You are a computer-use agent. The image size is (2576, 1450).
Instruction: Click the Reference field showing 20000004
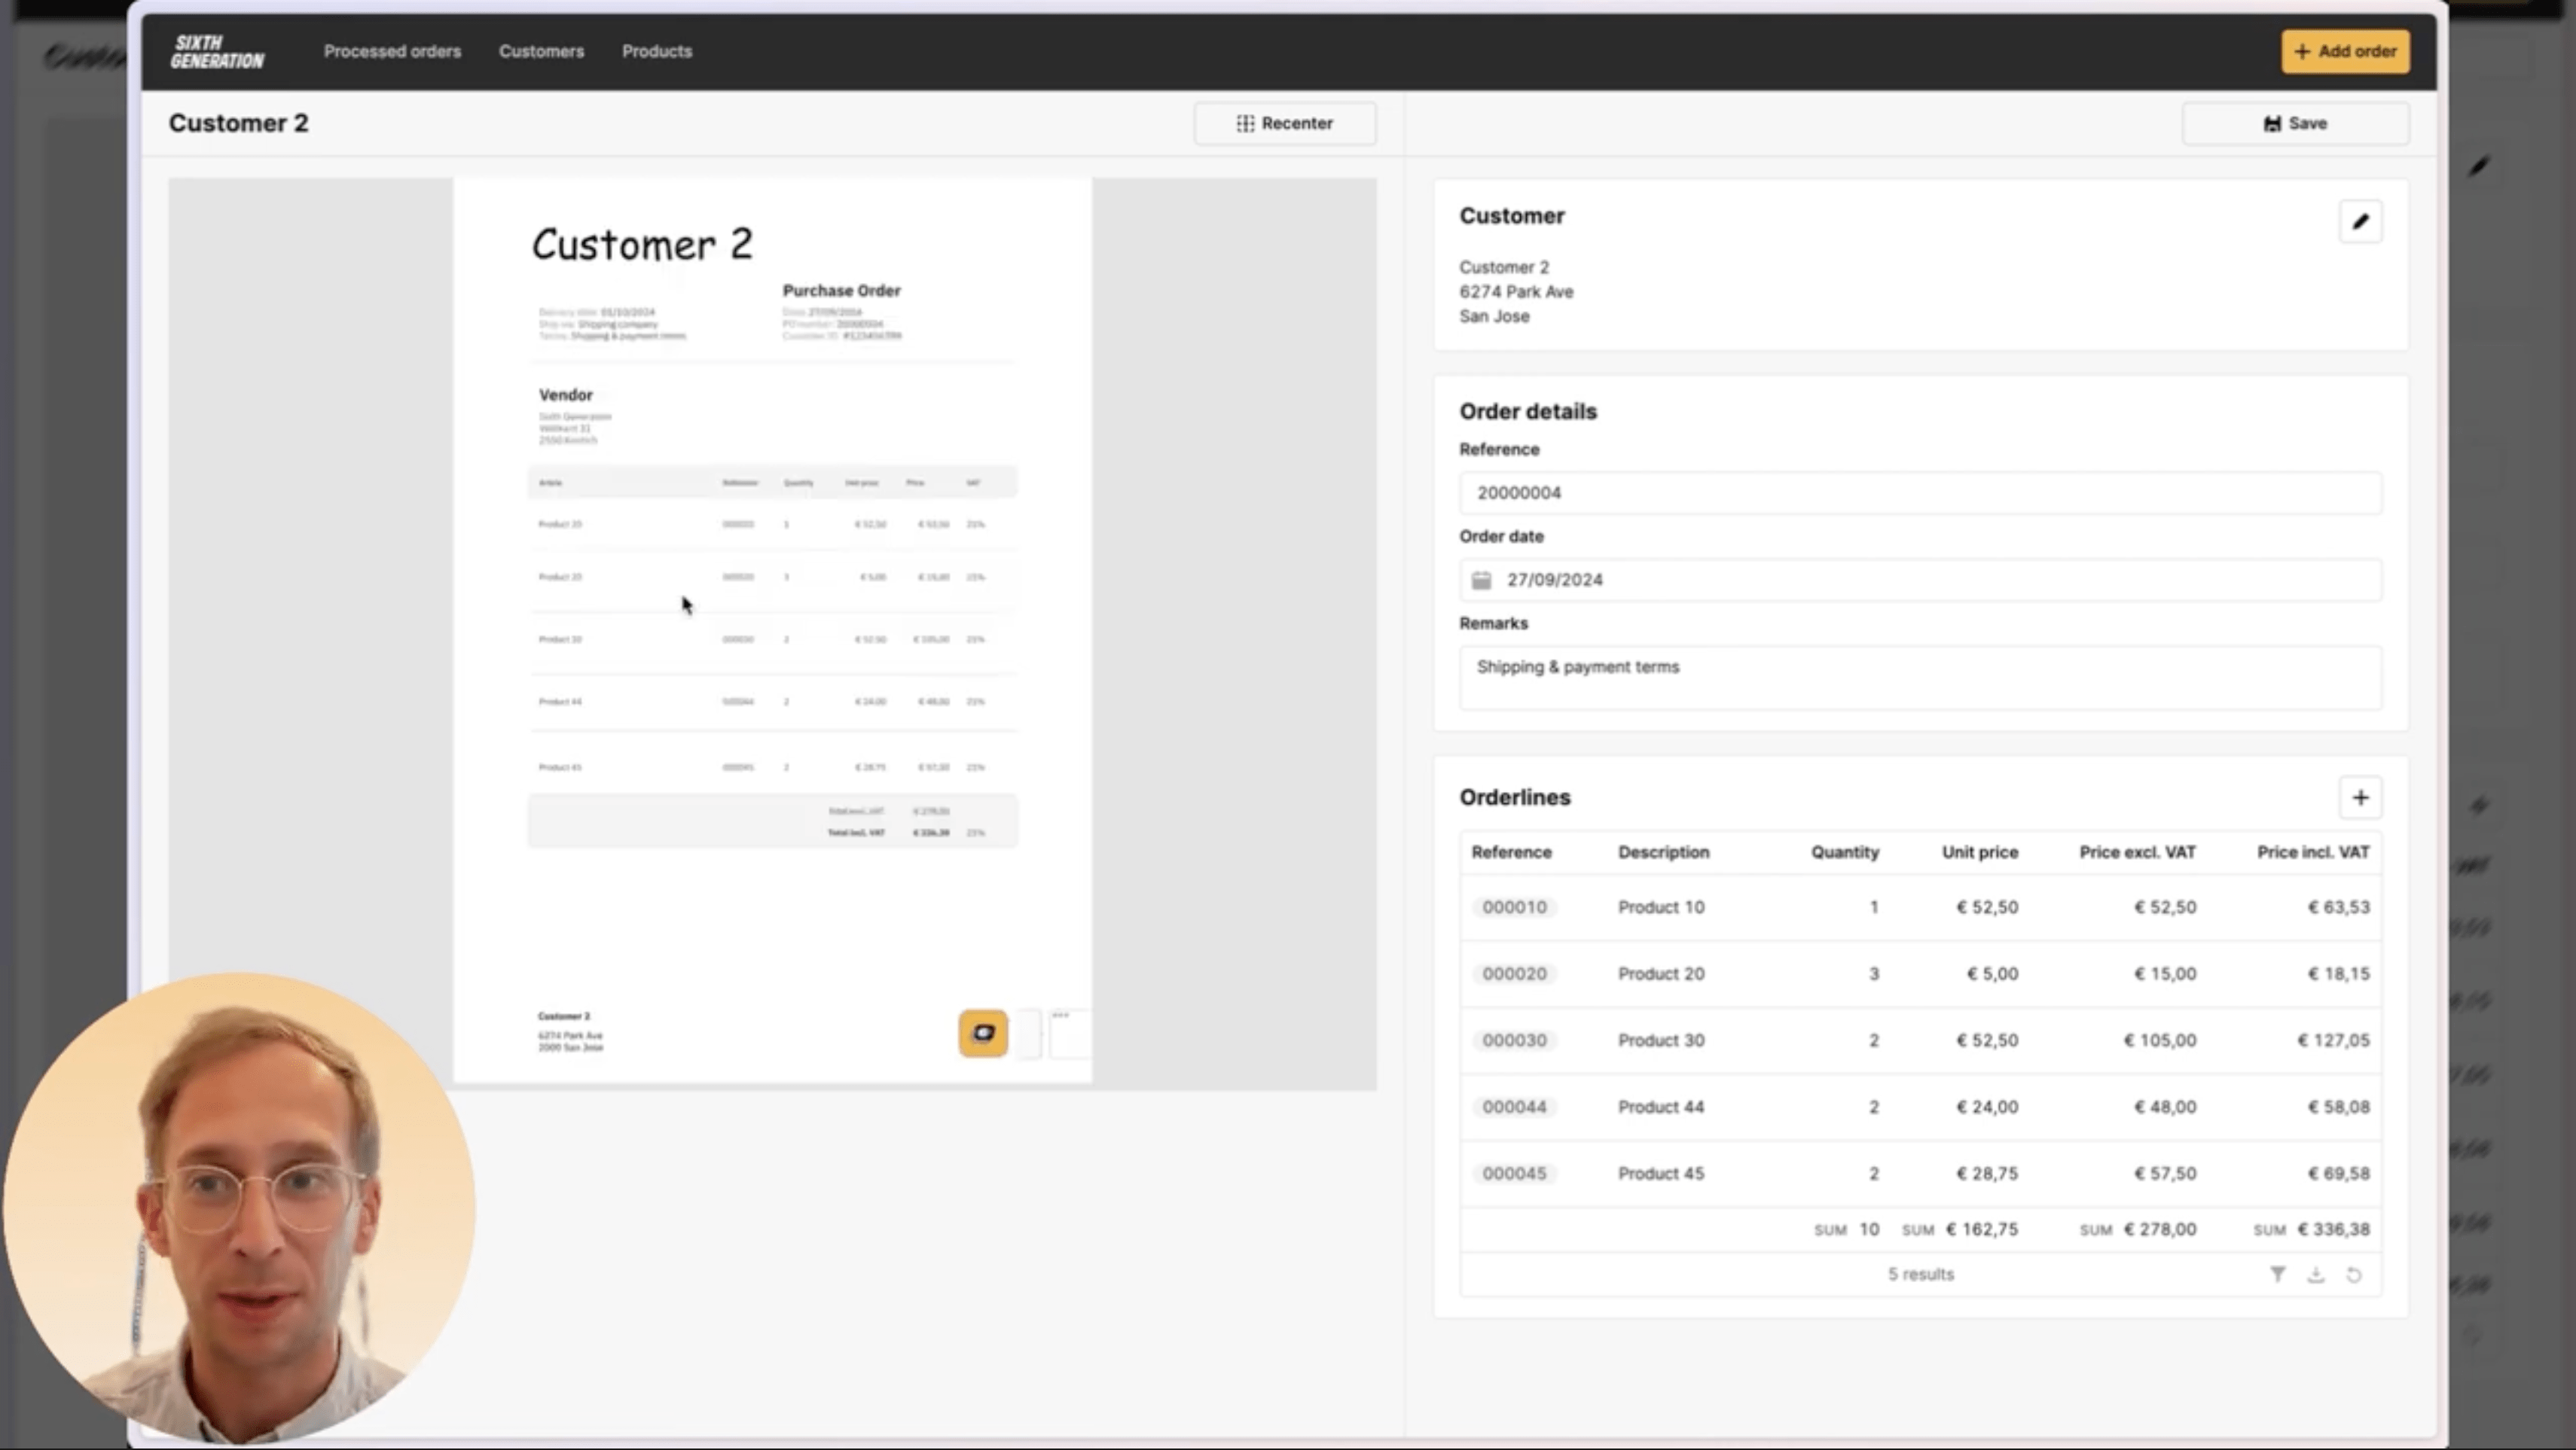pos(1919,492)
